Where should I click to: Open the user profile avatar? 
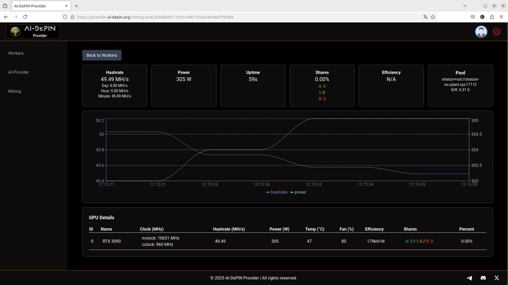click(x=481, y=32)
